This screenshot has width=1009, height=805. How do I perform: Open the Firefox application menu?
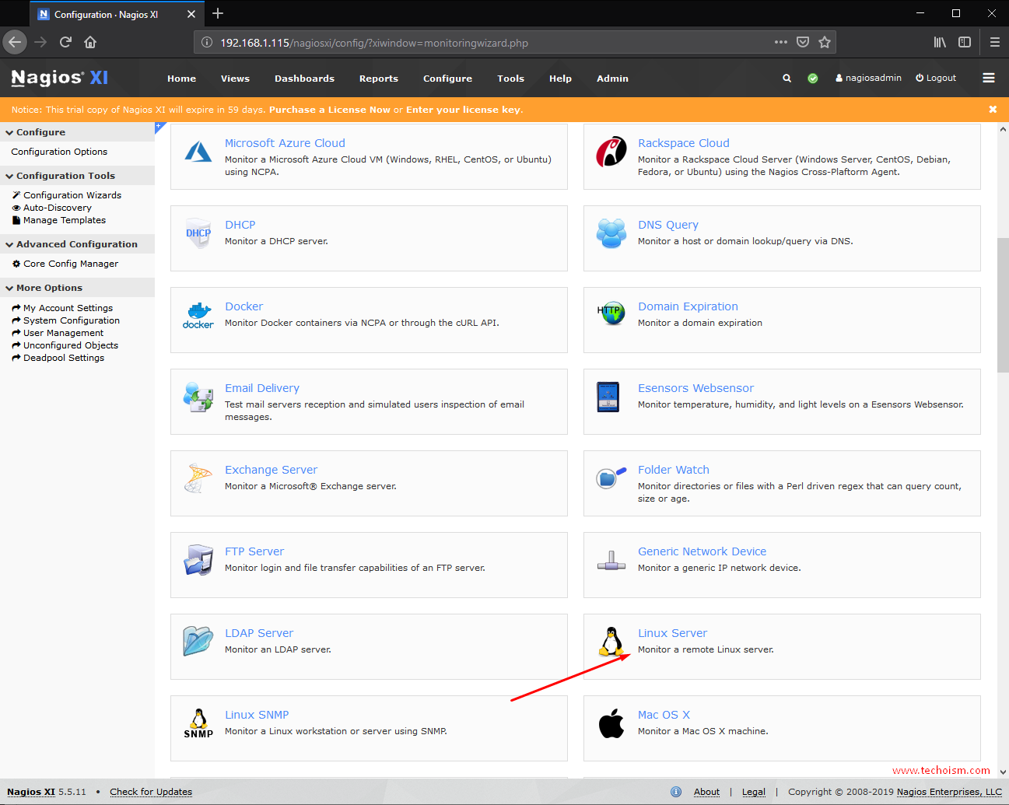coord(995,42)
